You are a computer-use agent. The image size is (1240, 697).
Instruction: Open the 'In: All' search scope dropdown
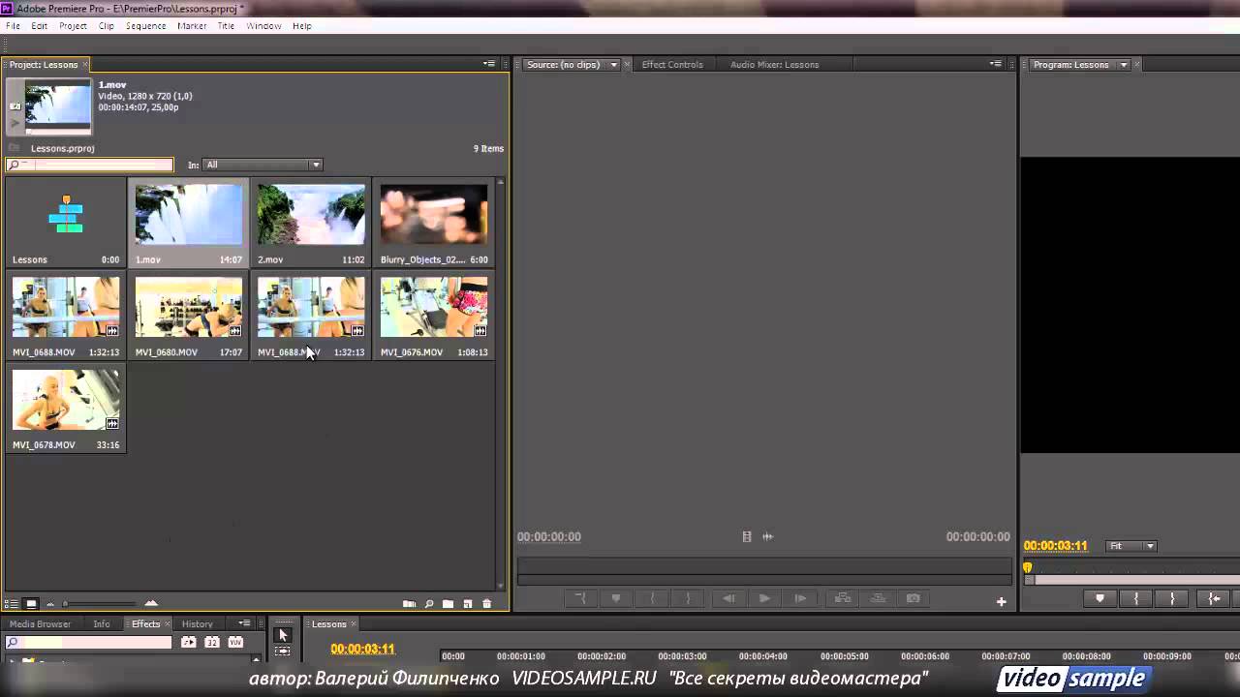tap(262, 165)
